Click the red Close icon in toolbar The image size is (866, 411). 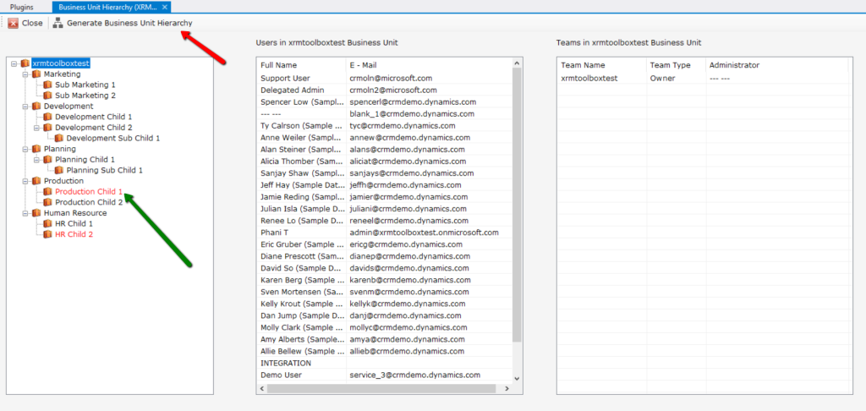(x=13, y=23)
